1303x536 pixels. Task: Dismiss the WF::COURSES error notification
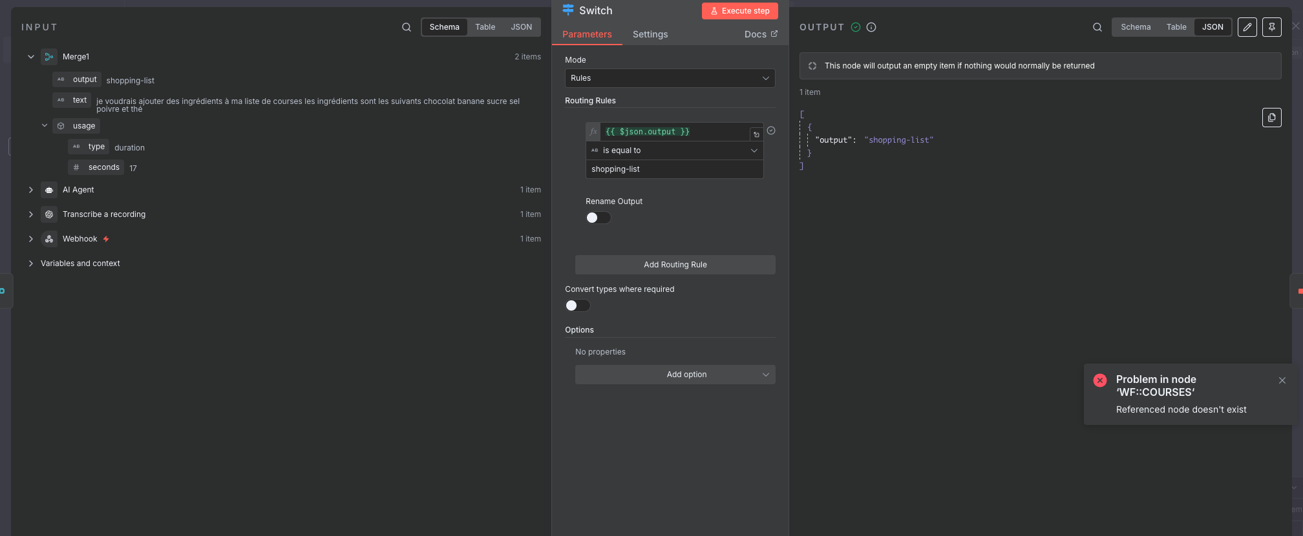coord(1282,380)
